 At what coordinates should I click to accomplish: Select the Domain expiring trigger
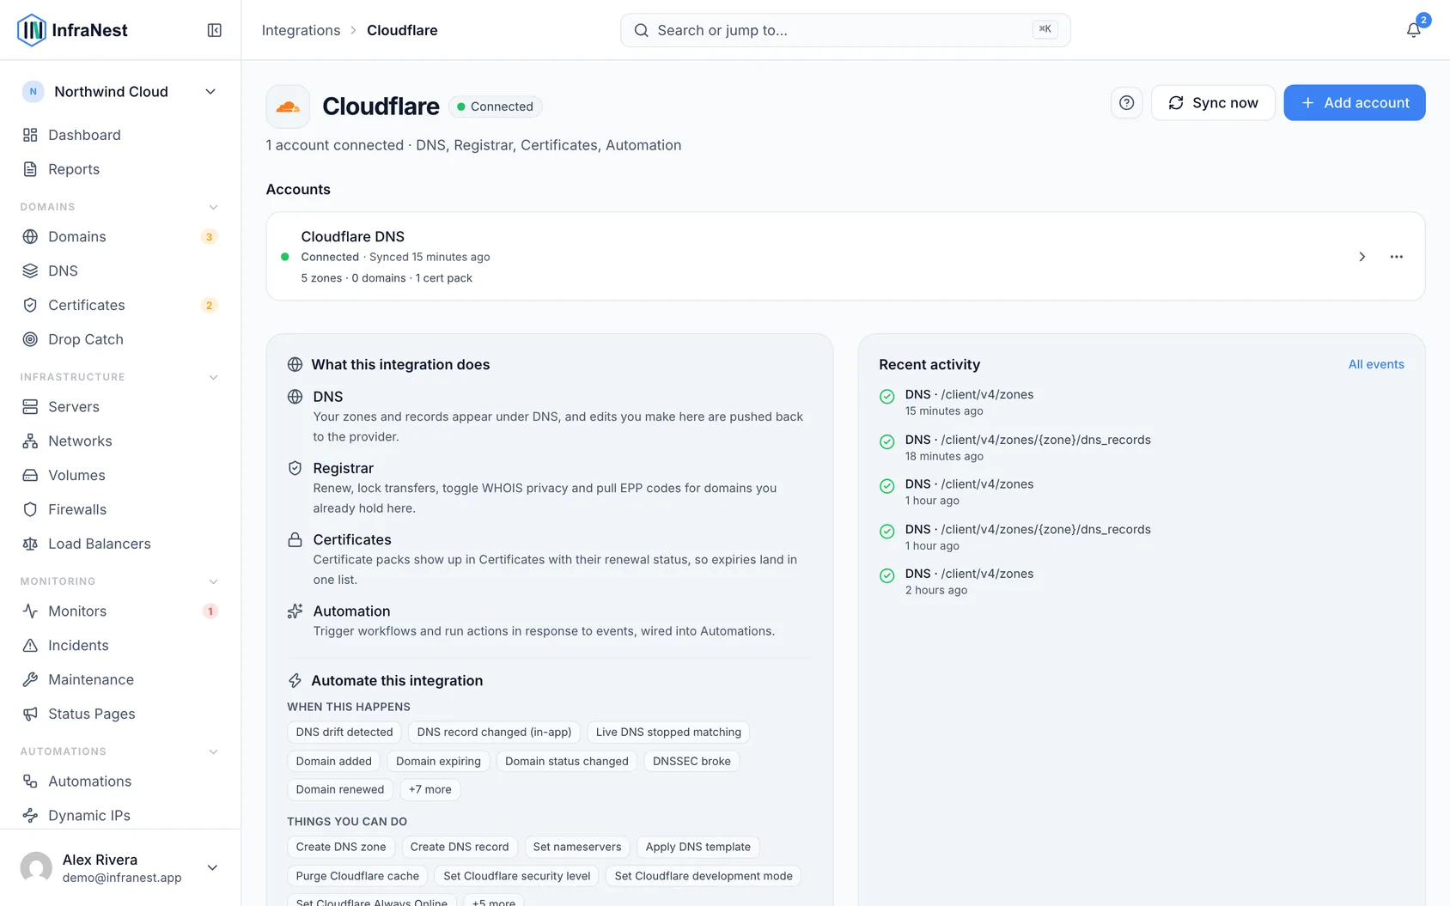(x=438, y=761)
